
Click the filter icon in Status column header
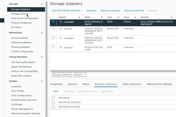click(135, 17)
